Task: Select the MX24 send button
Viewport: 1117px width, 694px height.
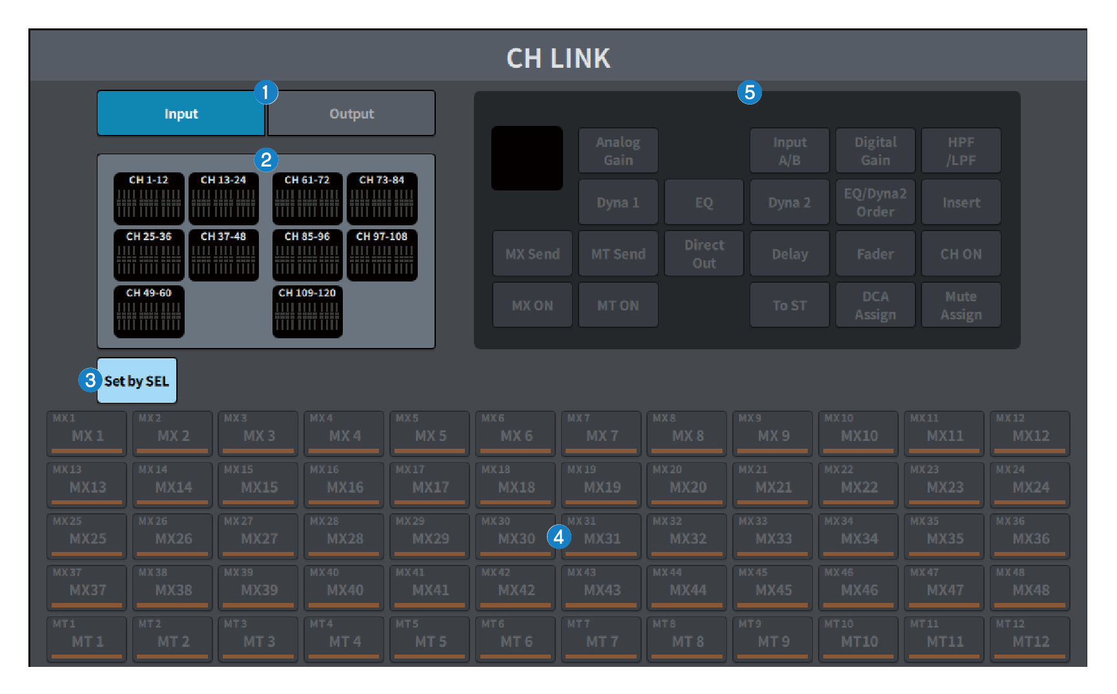Action: (x=1030, y=485)
